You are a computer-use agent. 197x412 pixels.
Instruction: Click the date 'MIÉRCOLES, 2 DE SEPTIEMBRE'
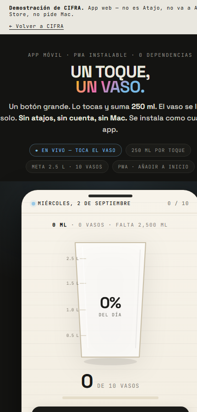pos(84,203)
